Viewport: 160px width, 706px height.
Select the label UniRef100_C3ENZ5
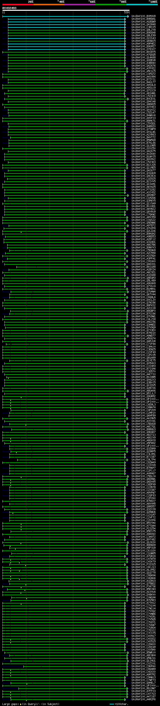143,349
